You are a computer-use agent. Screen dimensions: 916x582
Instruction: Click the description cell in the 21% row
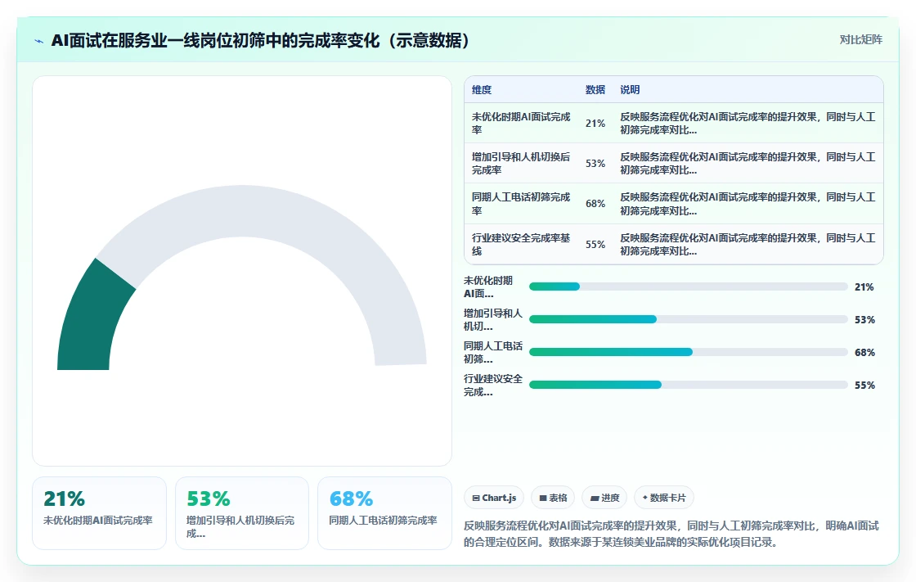748,124
